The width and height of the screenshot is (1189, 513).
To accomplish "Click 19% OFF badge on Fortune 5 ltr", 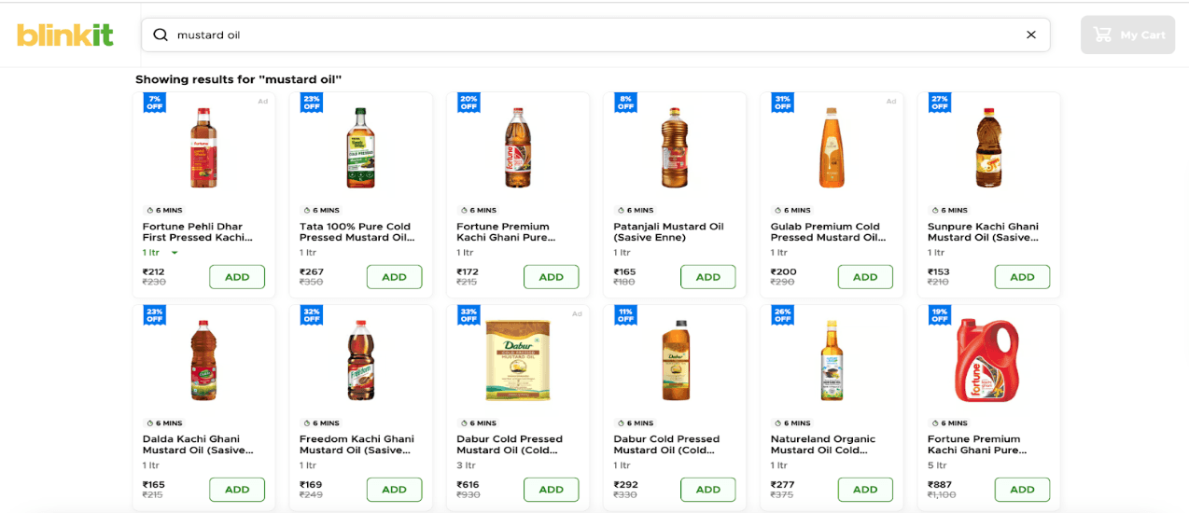I will [939, 314].
